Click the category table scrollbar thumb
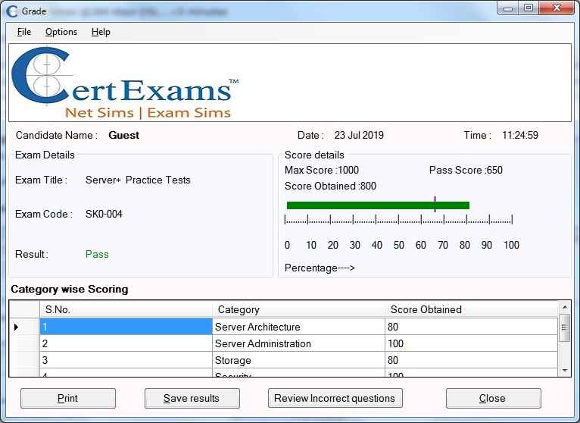580x423 pixels. click(x=564, y=327)
